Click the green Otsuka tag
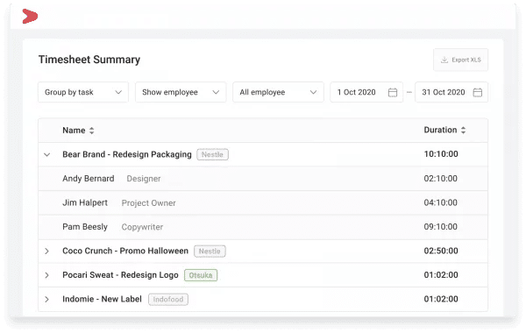Image resolution: width=526 pixels, height=333 pixels. coord(201,275)
